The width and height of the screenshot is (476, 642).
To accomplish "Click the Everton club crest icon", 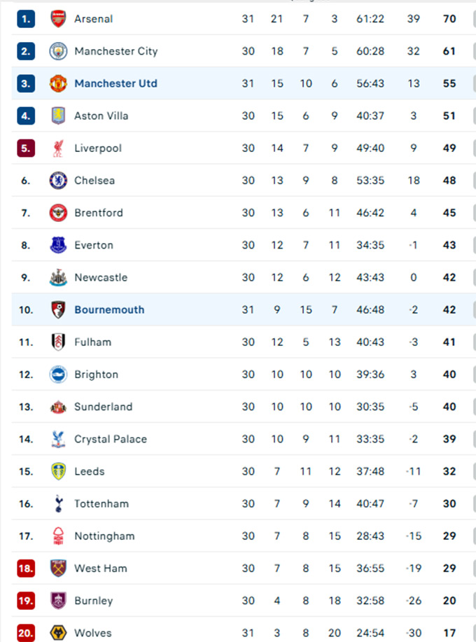I will [58, 245].
